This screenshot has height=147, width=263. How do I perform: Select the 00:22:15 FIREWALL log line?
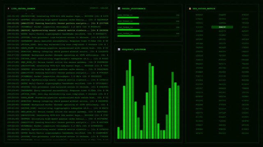click(55, 126)
